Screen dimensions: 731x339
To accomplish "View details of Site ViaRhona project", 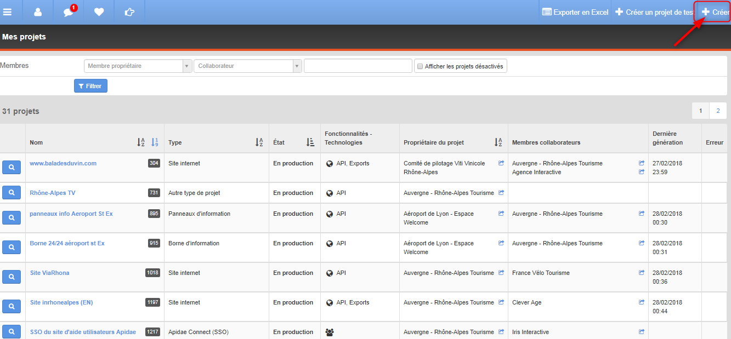I will pyautogui.click(x=12, y=277).
